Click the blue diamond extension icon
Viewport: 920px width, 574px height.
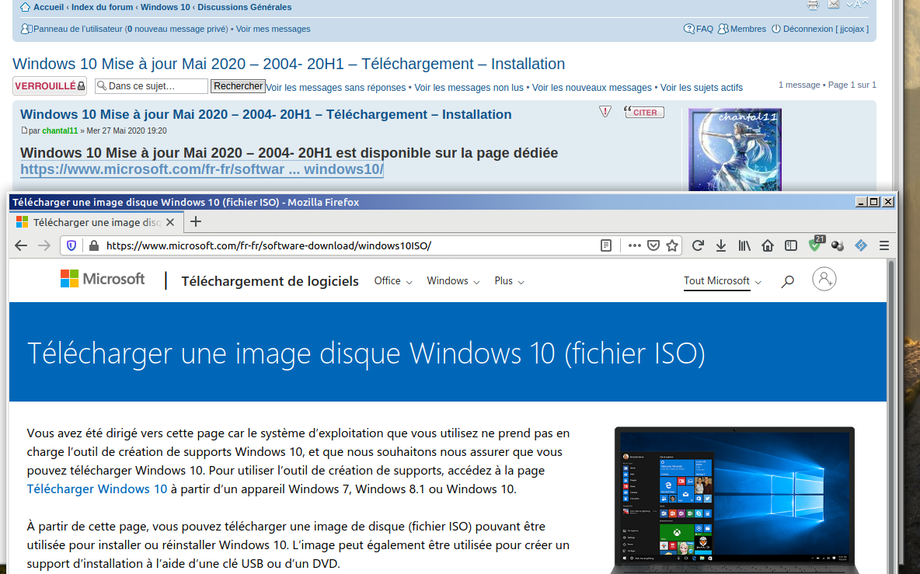(x=861, y=245)
